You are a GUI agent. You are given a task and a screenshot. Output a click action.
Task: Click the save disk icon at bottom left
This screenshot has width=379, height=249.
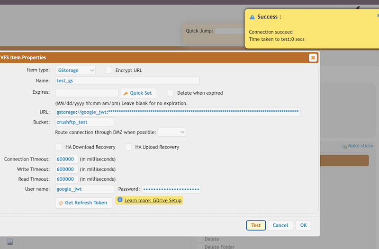pos(9,241)
